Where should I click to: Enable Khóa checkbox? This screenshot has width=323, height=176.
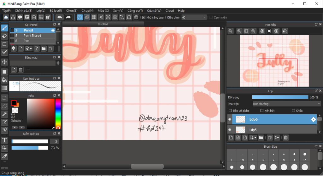pyautogui.click(x=293, y=111)
